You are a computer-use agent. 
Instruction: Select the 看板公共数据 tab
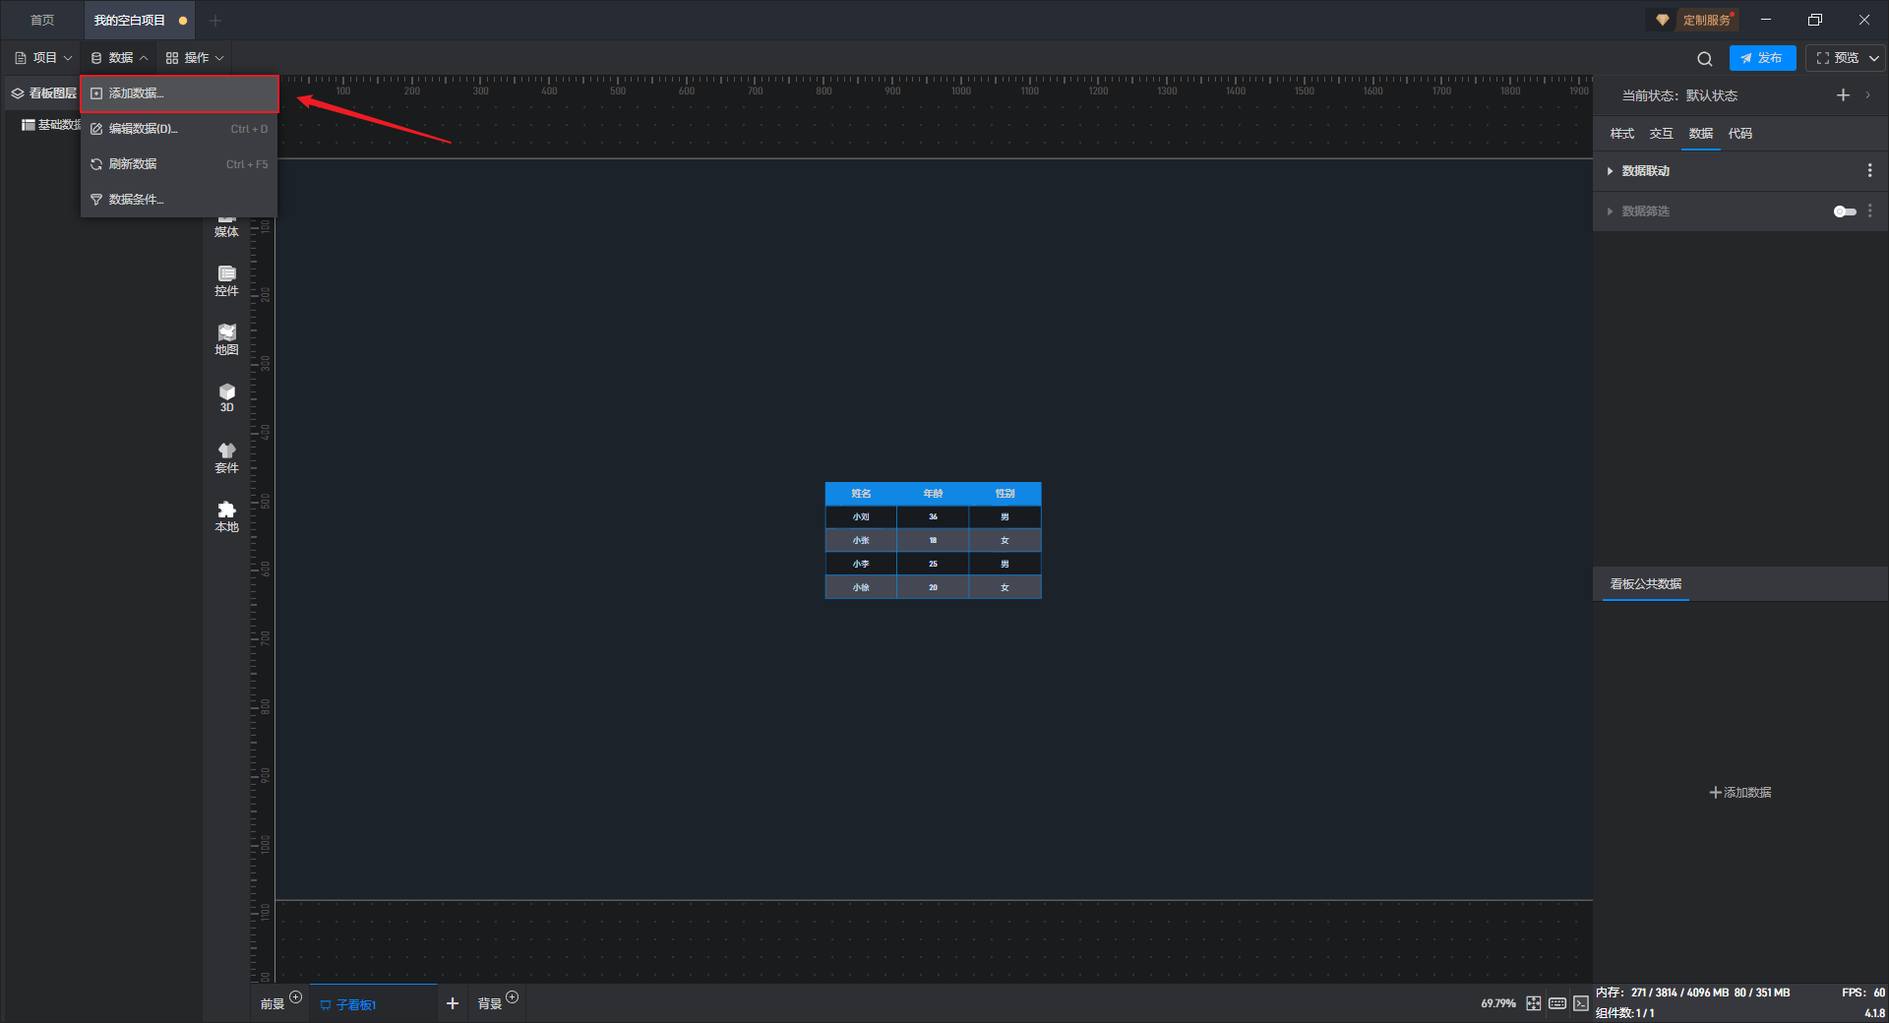(x=1645, y=584)
